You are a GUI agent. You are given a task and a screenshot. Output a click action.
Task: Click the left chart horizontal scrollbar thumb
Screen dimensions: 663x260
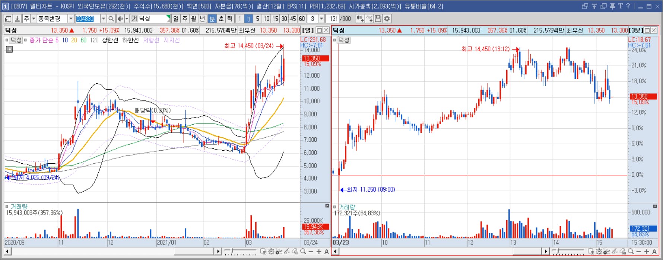(x=194, y=251)
